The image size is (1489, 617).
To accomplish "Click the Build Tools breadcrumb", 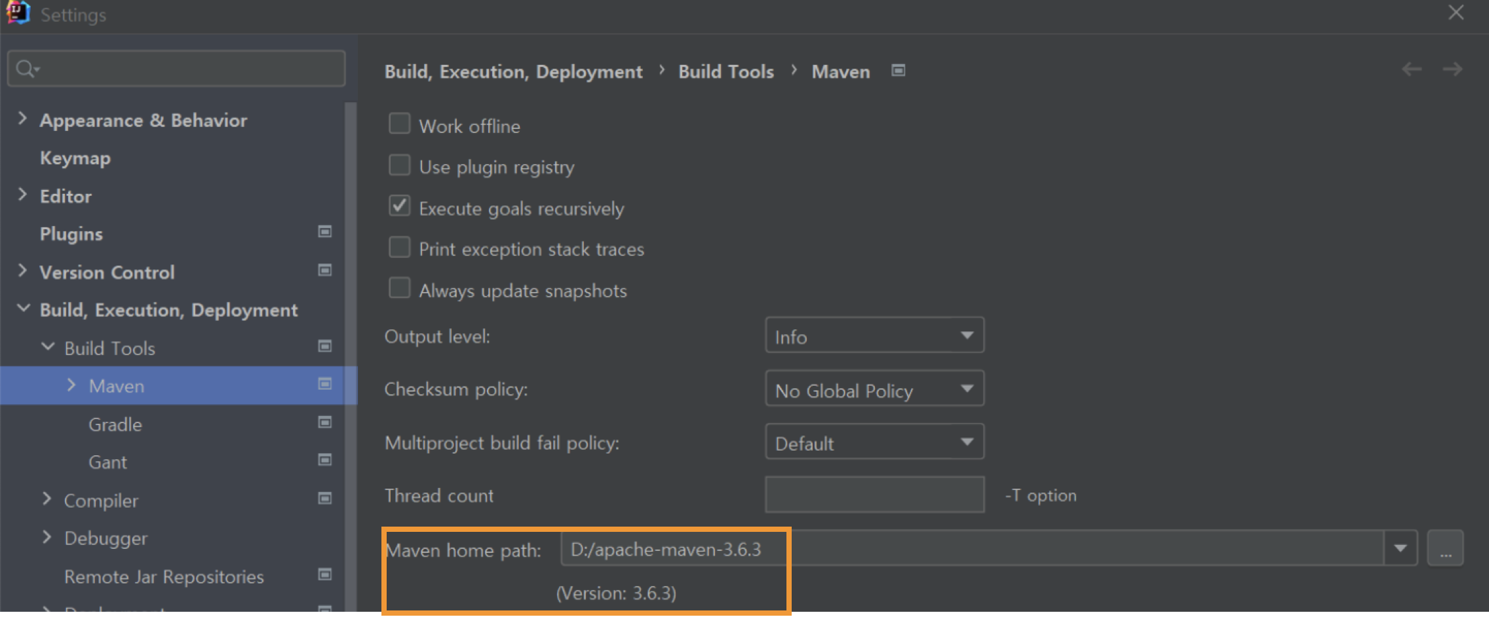I will coord(726,72).
